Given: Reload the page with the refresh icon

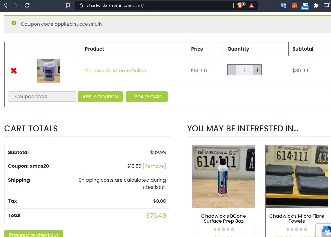Looking at the screenshot, I should tap(27, 5).
